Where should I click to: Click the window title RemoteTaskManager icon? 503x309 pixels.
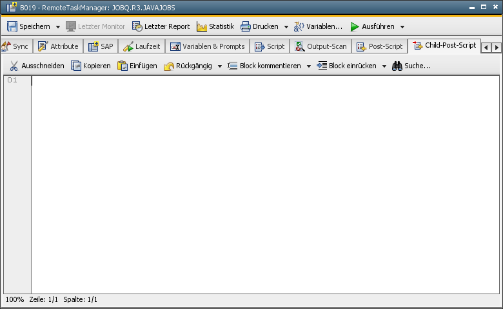tap(12, 7)
